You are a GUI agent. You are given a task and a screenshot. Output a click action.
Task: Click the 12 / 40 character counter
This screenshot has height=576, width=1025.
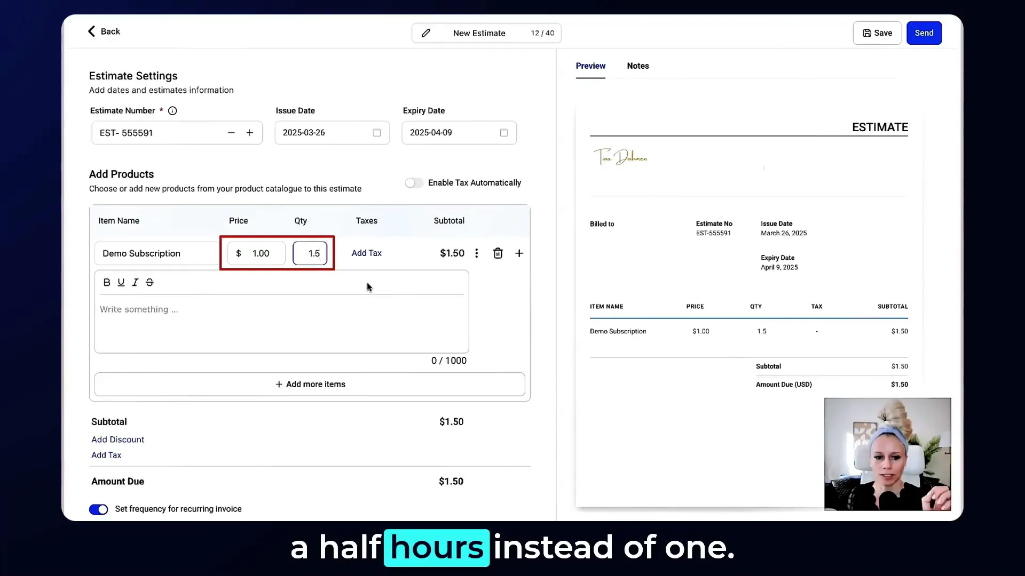click(542, 33)
